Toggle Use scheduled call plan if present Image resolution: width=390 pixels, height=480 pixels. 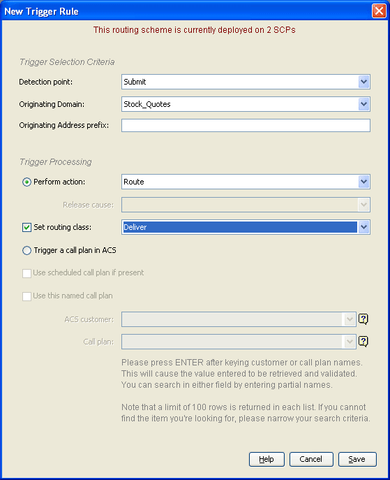[x=27, y=273]
